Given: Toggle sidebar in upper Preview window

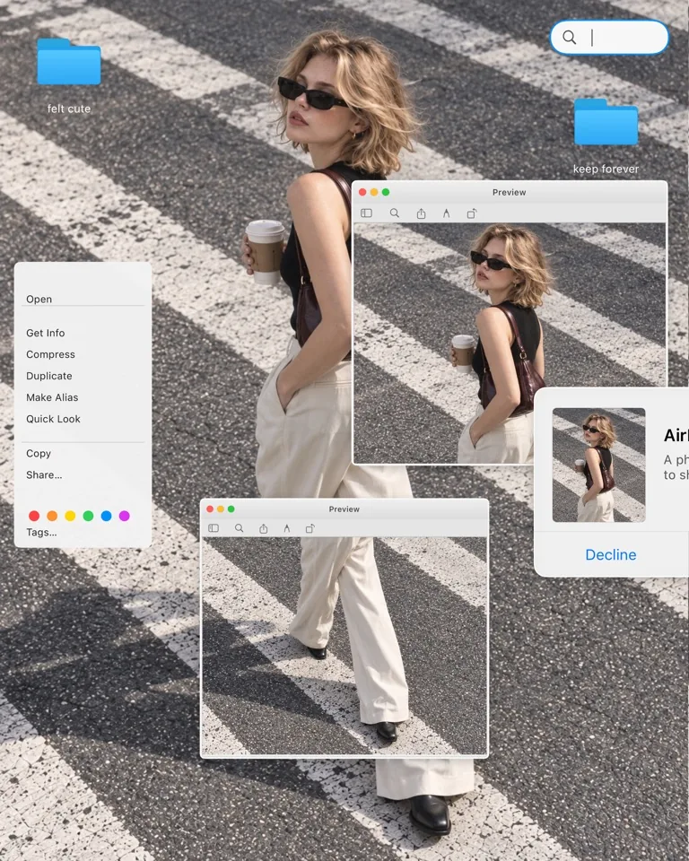Looking at the screenshot, I should click(x=366, y=213).
